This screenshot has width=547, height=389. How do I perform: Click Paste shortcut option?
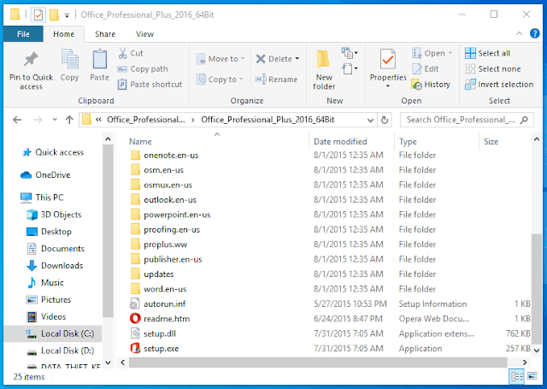pos(150,84)
